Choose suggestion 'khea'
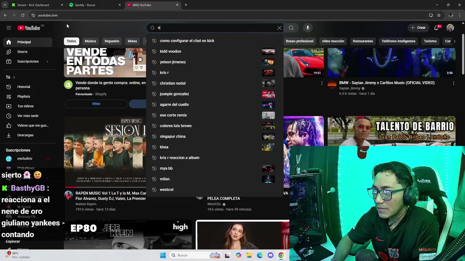Screen dimensions: 465x261 (215, 147)
